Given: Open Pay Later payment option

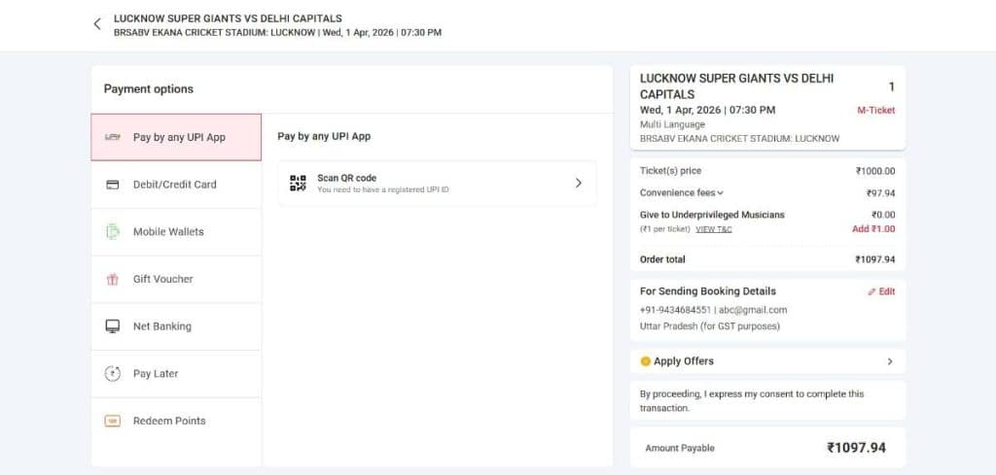Looking at the screenshot, I should [176, 374].
